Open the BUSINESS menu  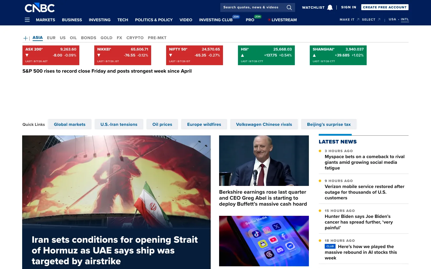[72, 20]
